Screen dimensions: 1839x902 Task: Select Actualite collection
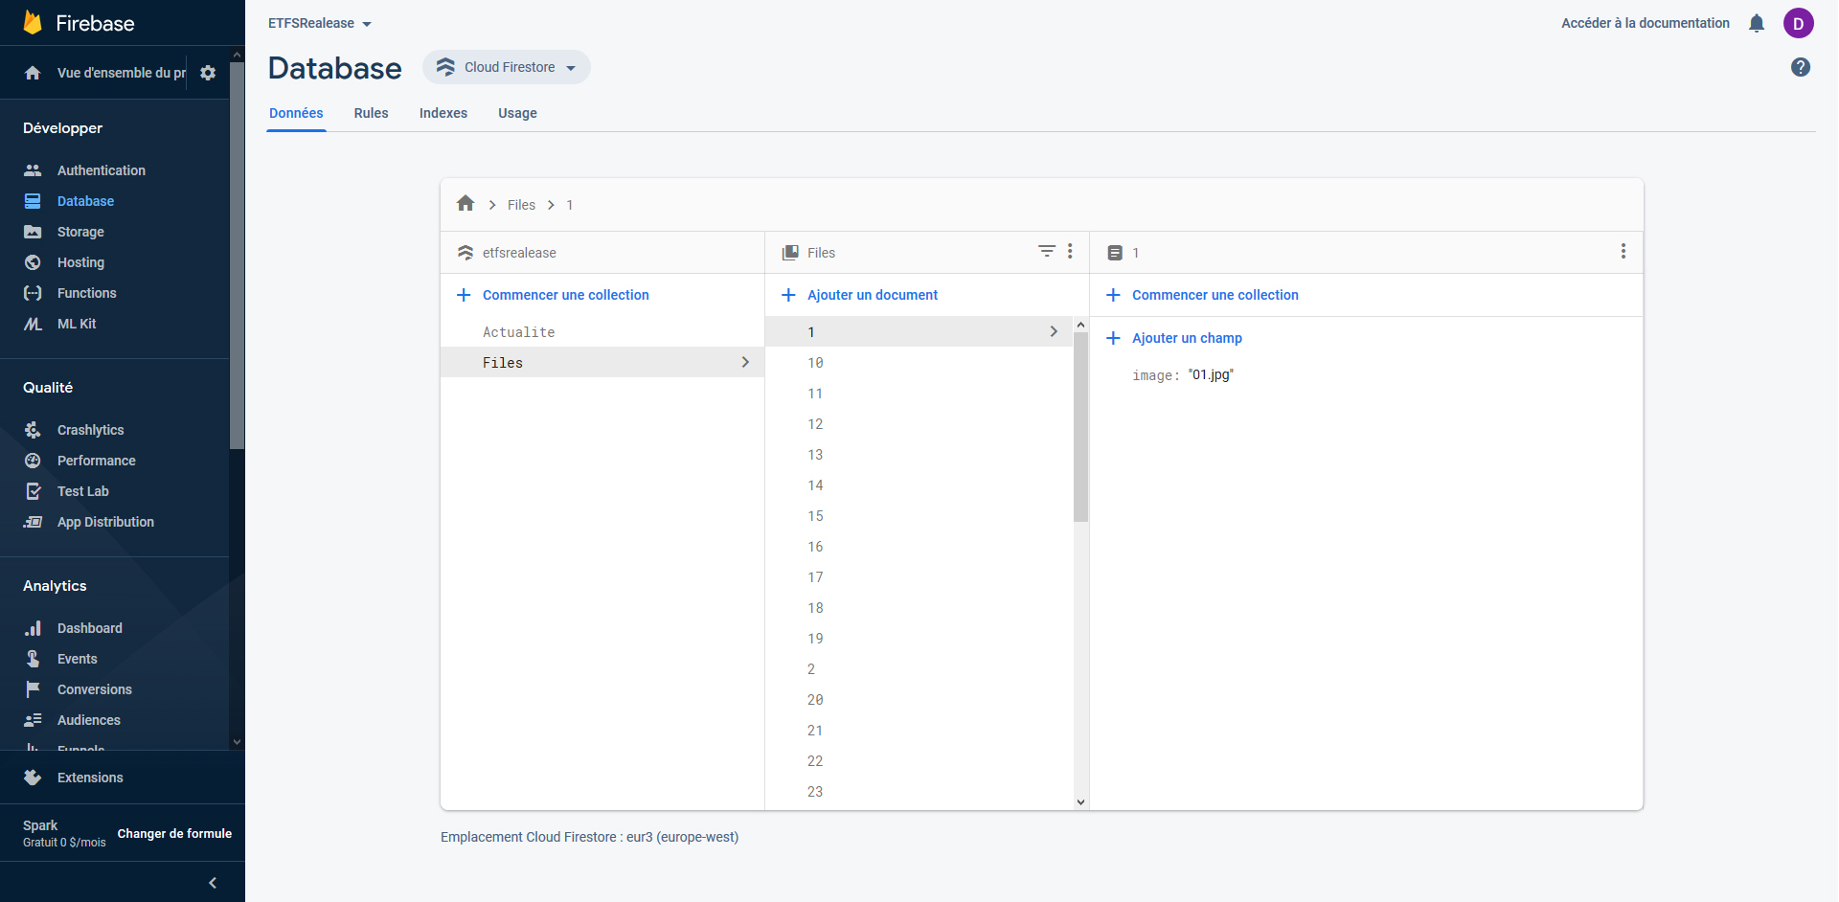(x=602, y=332)
